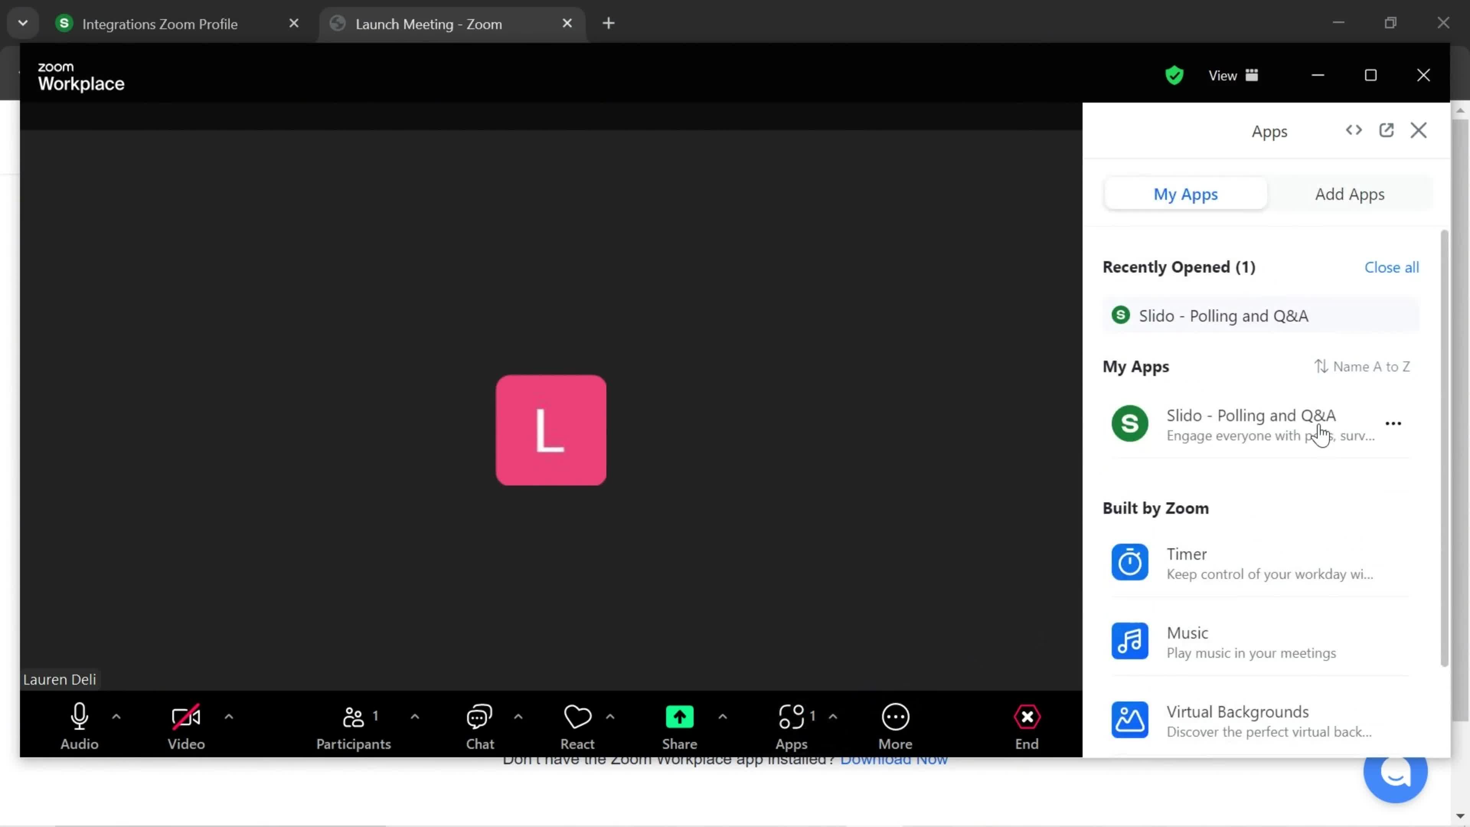Image resolution: width=1470 pixels, height=827 pixels.
Task: Click the Slido green S app icon
Action: click(x=1130, y=423)
